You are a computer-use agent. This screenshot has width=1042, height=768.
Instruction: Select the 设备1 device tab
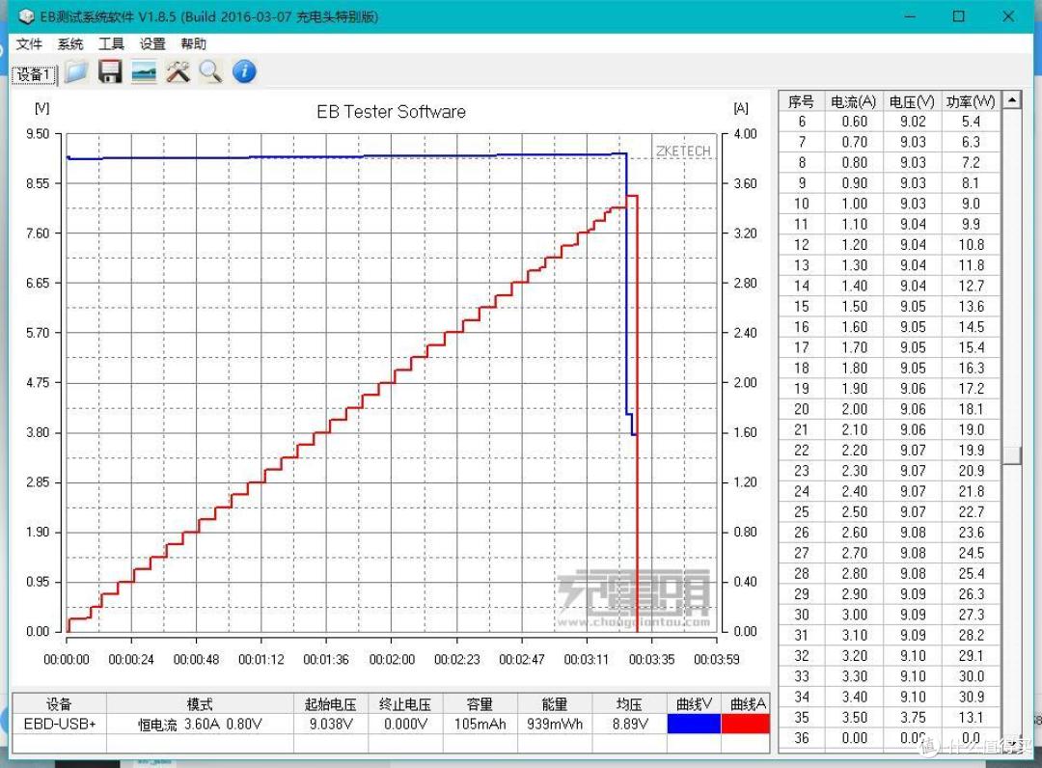[34, 74]
